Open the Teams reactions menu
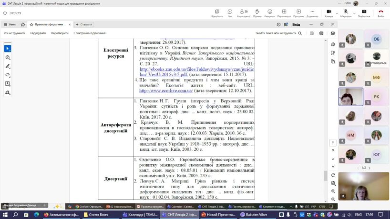 point(269,12)
